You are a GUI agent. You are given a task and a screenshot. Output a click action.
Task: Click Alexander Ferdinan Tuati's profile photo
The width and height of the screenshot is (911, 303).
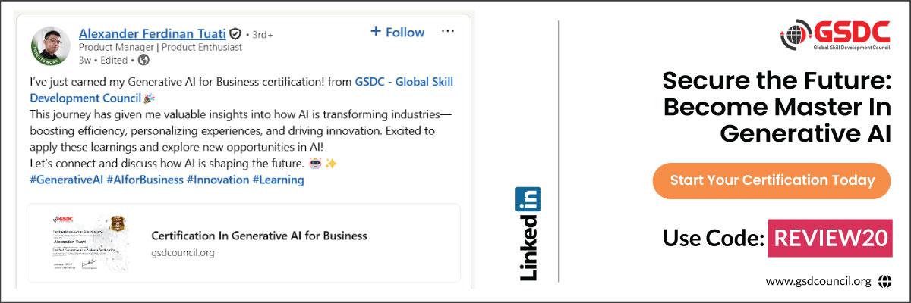coord(51,47)
